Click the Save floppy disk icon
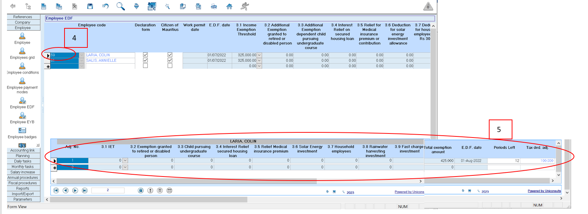Image resolution: width=588 pixels, height=214 pixels. point(90,6)
